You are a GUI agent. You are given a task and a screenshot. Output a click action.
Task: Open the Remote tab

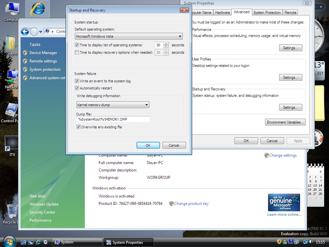[290, 13]
